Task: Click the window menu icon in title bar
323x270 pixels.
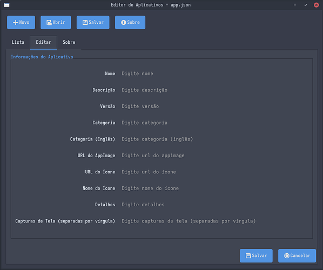Action: [x=7, y=5]
